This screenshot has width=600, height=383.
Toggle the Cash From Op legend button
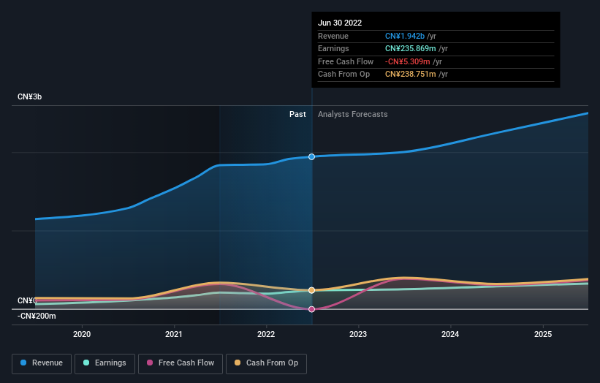click(266, 363)
